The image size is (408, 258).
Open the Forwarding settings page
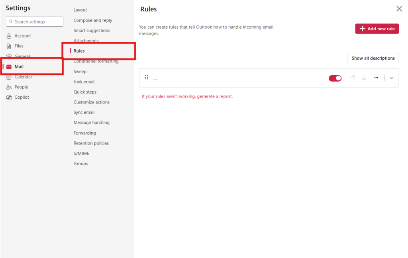(84, 133)
